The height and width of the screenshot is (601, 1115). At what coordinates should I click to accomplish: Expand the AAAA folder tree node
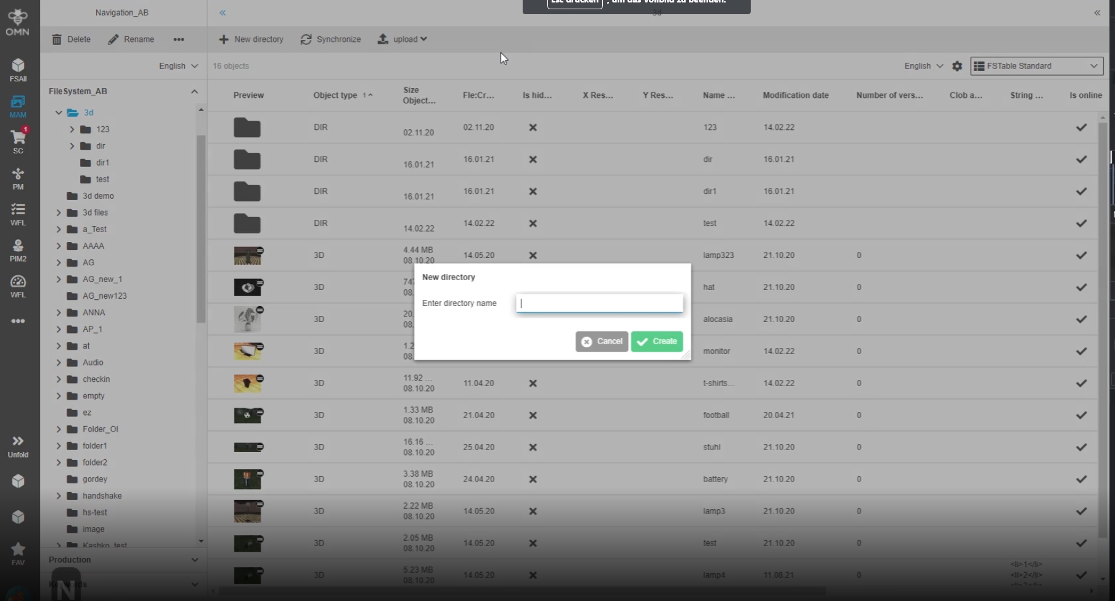tap(59, 246)
